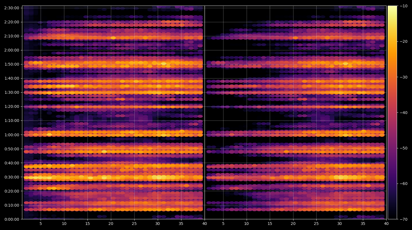412x230 pixels.
Task: Select the 2:10:00 tick label
Action: tap(12, 36)
